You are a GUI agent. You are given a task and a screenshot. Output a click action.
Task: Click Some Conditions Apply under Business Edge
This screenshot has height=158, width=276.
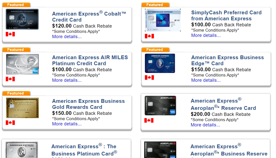[215, 75]
